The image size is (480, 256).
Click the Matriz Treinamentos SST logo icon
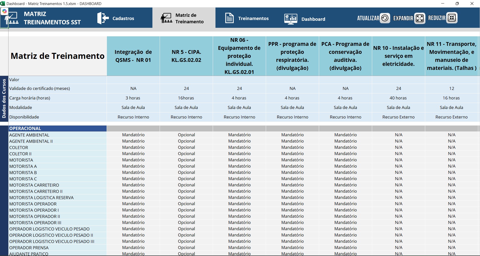point(12,18)
